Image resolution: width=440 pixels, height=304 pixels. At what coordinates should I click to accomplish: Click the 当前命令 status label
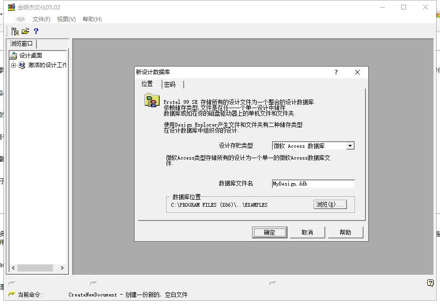[x=30, y=295]
